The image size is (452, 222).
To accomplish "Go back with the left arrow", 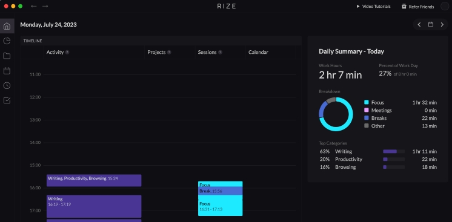I will [x=34, y=6].
